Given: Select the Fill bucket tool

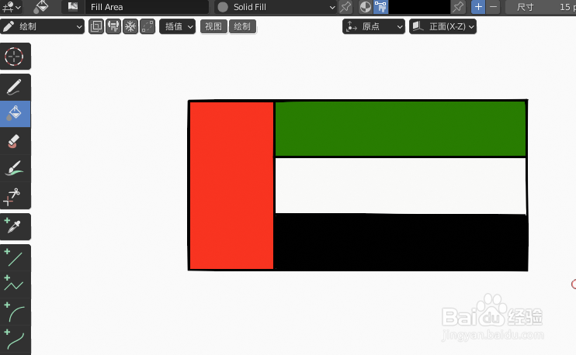Looking at the screenshot, I should (x=15, y=114).
